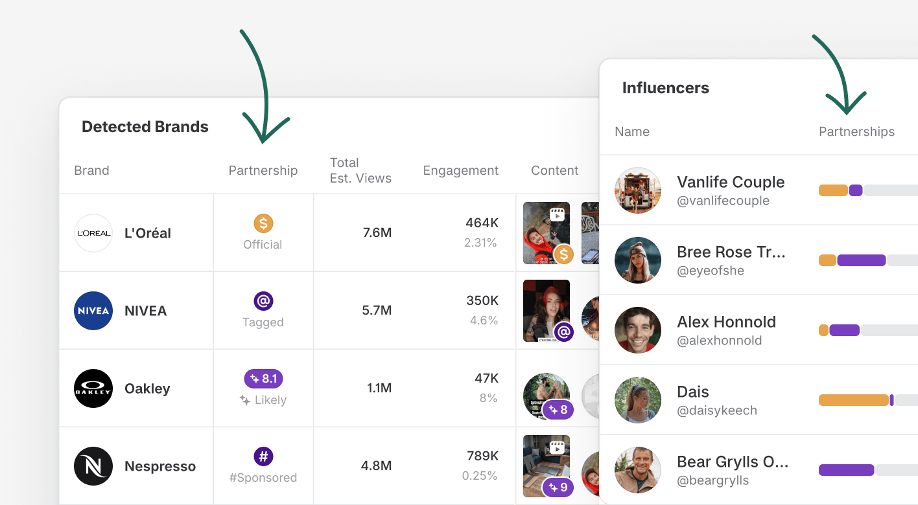Click the 7.6M views value
Screen dimensions: 918x505
pyautogui.click(x=377, y=232)
